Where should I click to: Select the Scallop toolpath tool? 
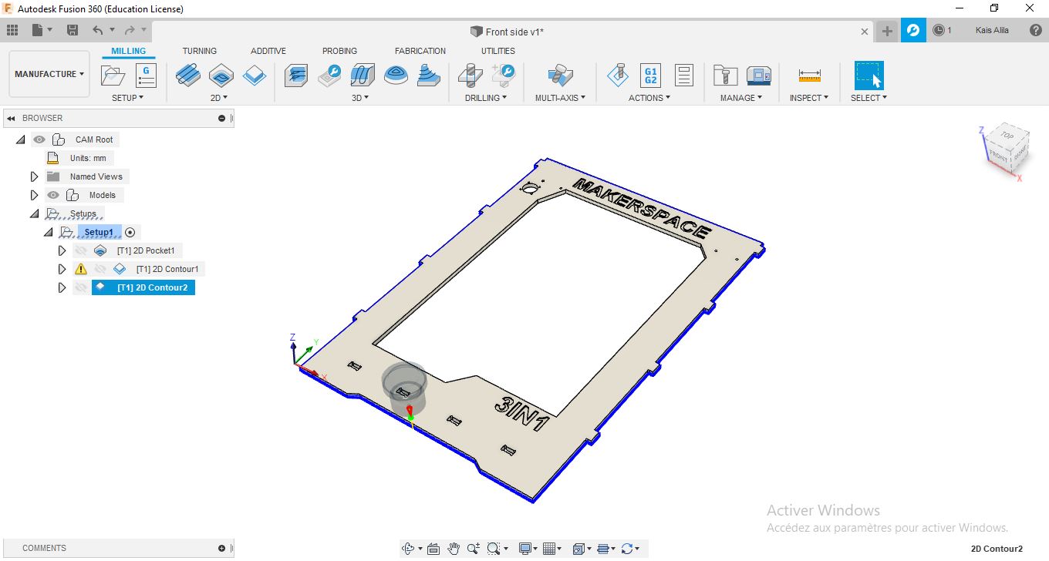coord(428,76)
